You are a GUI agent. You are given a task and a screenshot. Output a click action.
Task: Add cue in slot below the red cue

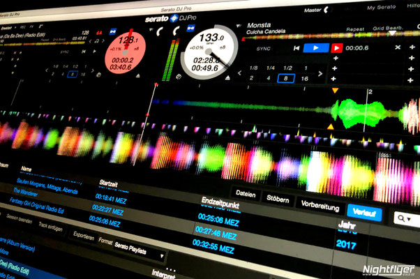336,58
